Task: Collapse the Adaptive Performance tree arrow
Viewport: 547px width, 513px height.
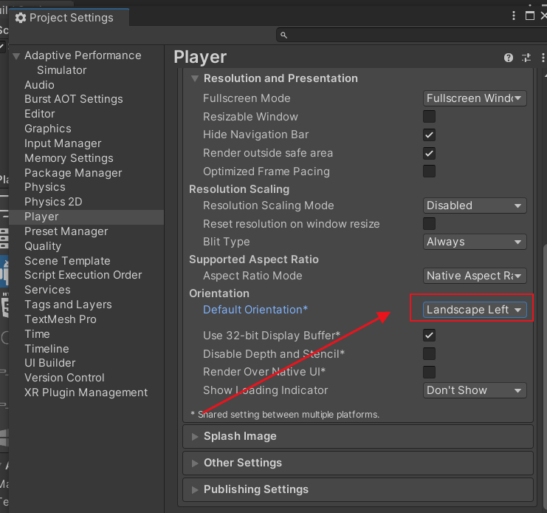Action: (16, 56)
